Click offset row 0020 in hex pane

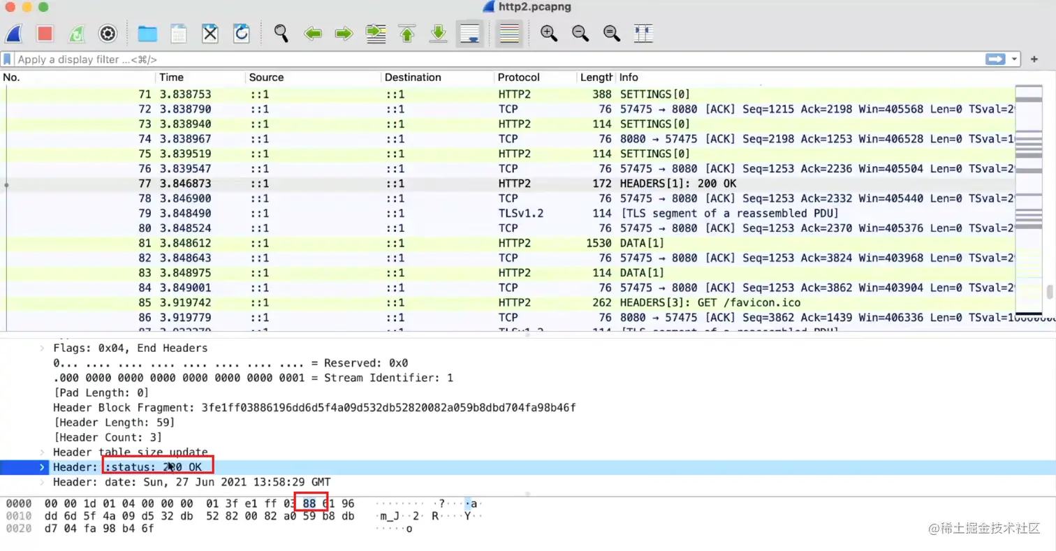(17, 529)
